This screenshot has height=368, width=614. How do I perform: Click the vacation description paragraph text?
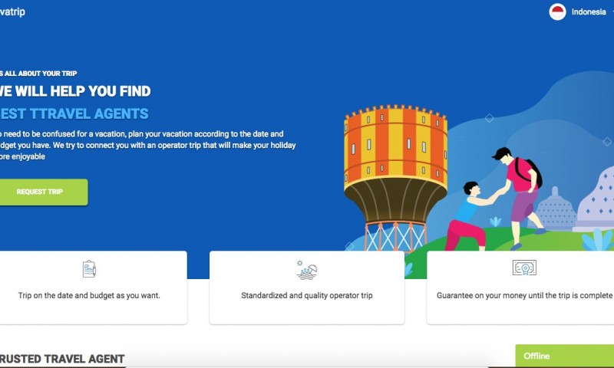pyautogui.click(x=147, y=145)
